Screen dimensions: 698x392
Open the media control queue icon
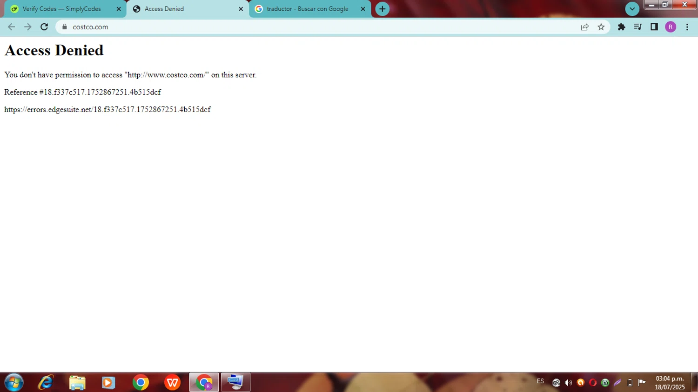coord(638,27)
